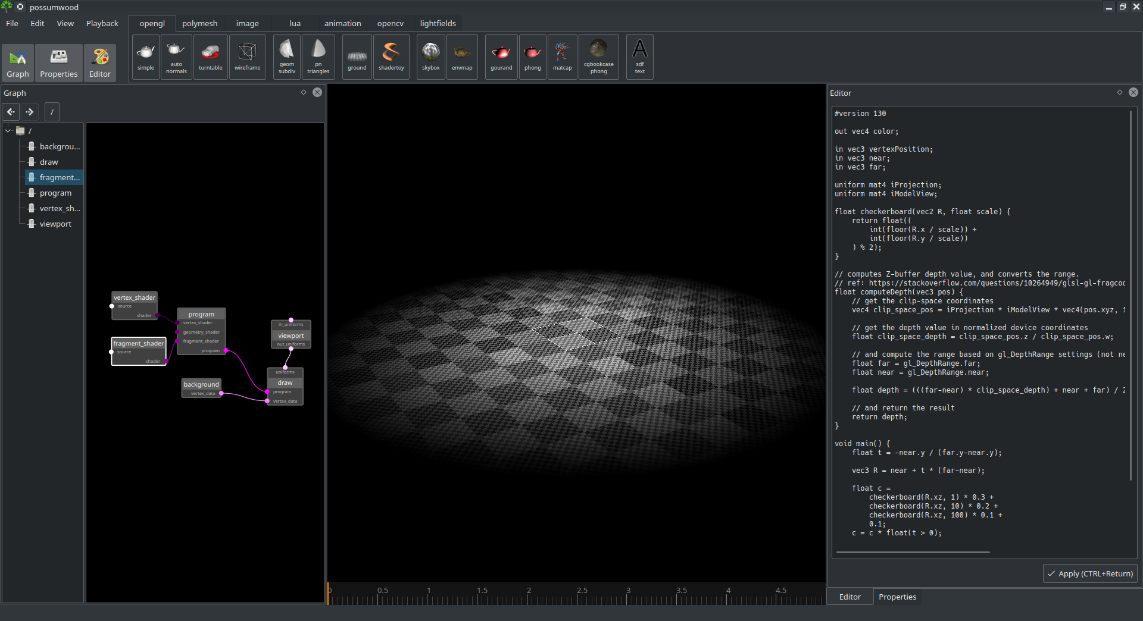Float the Graph dock panel
The image size is (1143, 621).
pos(304,93)
